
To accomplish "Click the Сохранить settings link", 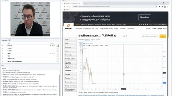I will tap(87, 40).
